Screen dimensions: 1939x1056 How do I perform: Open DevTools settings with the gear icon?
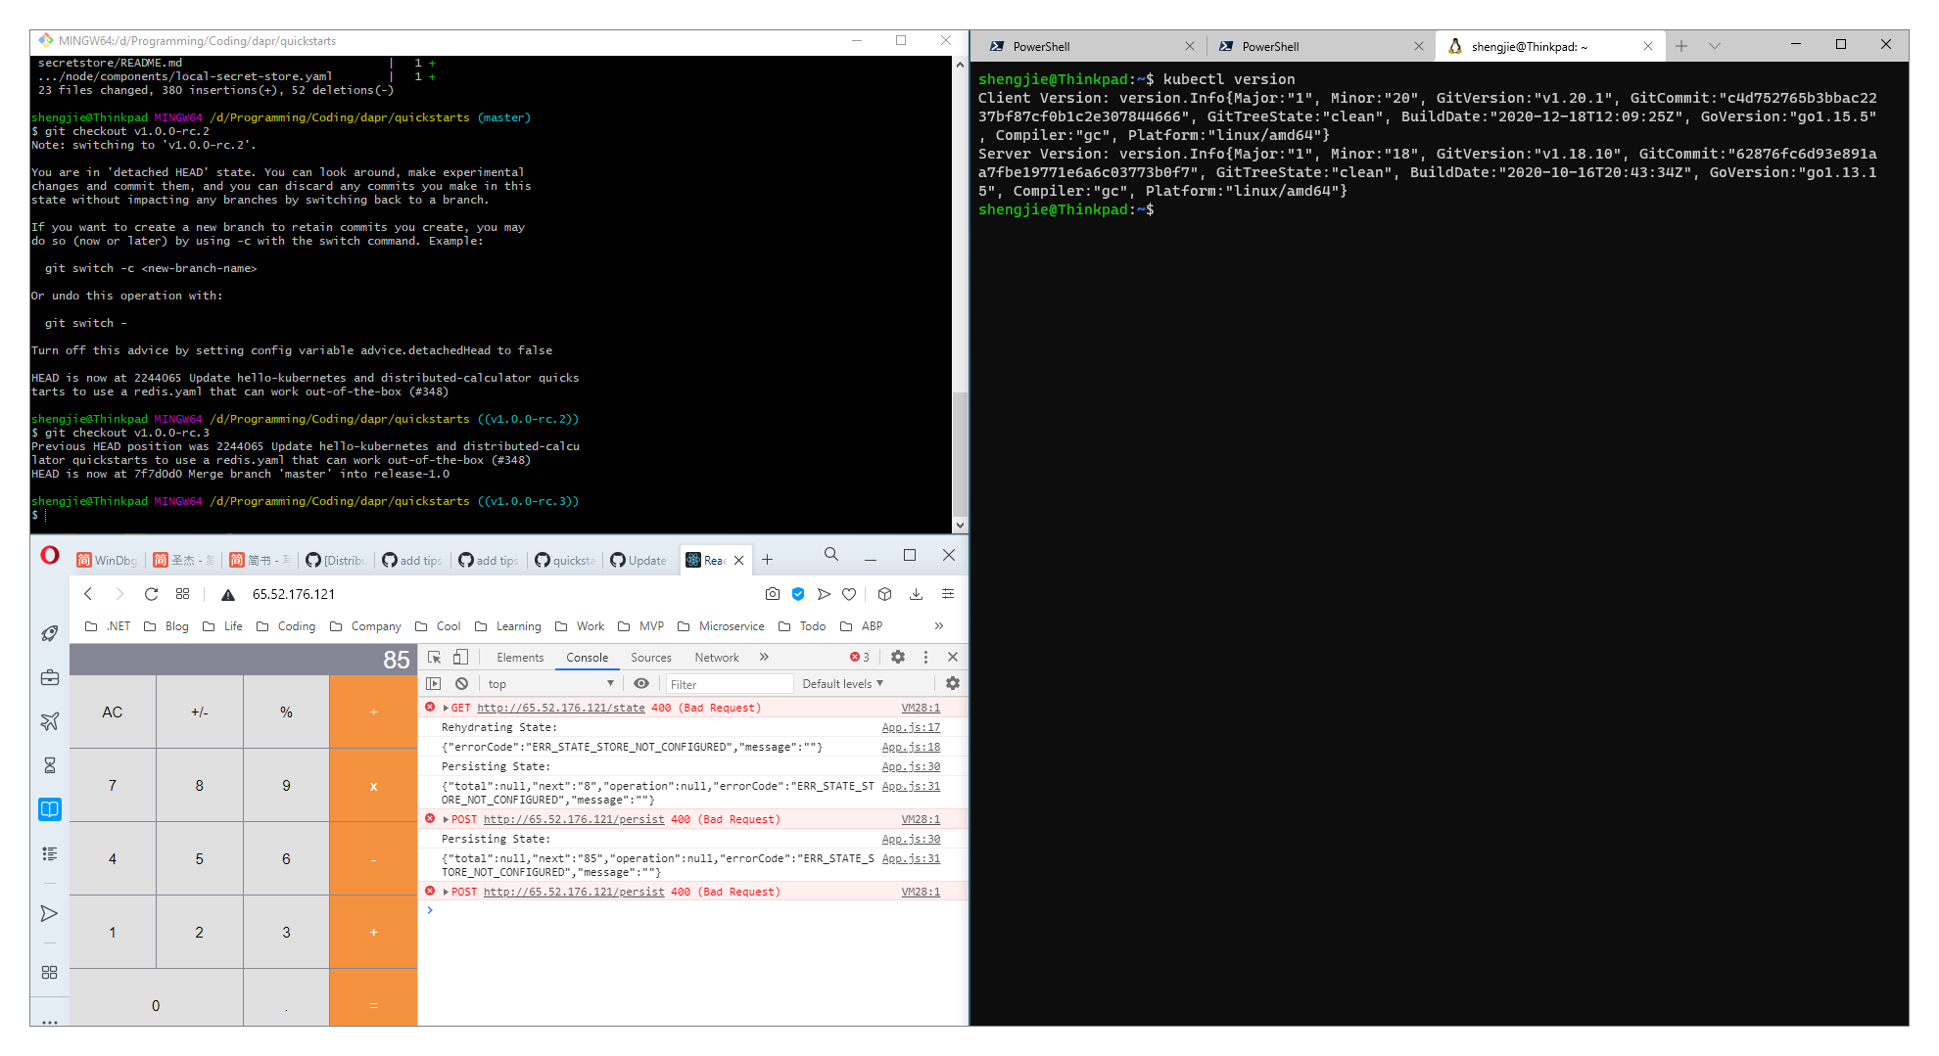[x=898, y=657]
